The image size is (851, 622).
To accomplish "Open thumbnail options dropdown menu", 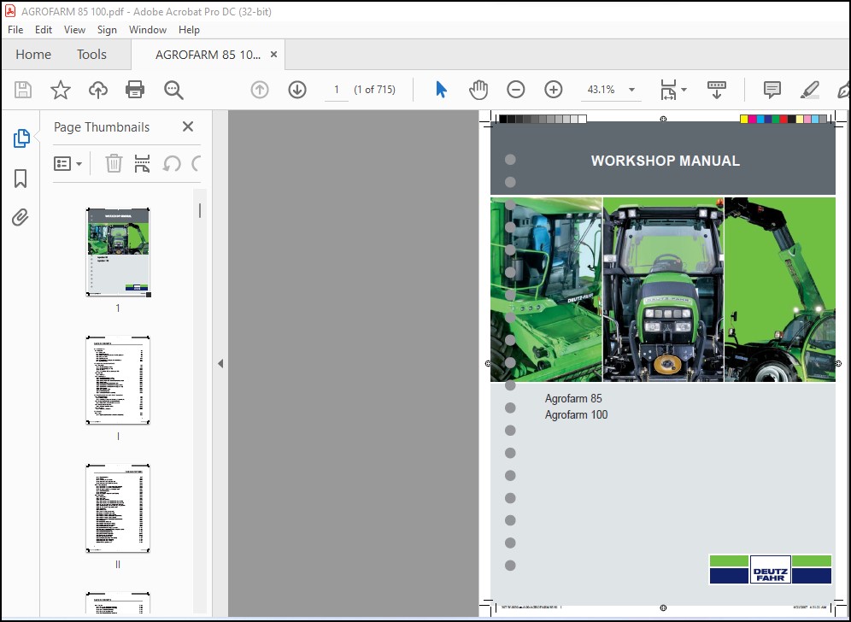I will tap(67, 163).
